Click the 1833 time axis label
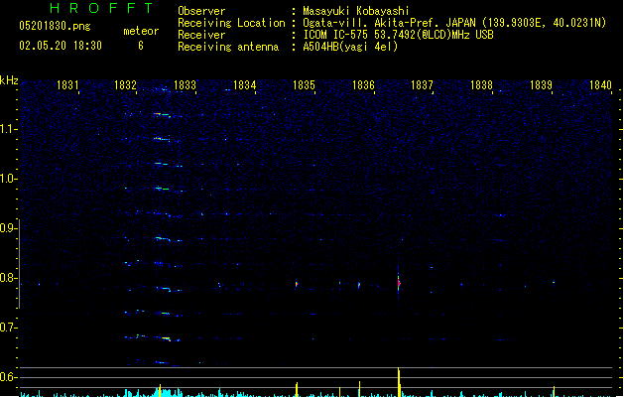This screenshot has height=397, width=624. (x=186, y=85)
